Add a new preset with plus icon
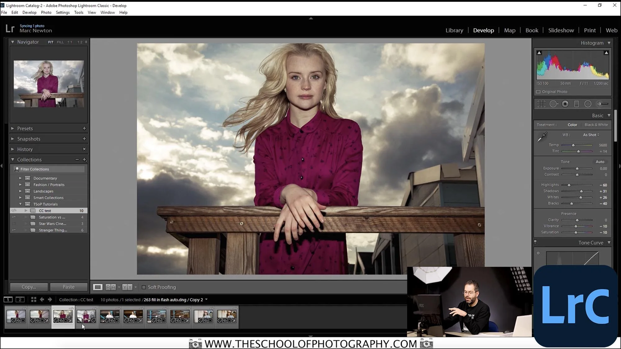 [84, 128]
